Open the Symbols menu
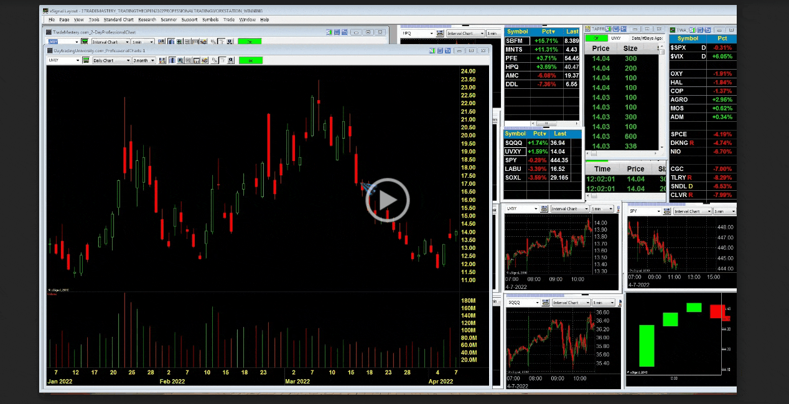The image size is (789, 404). coord(210,20)
